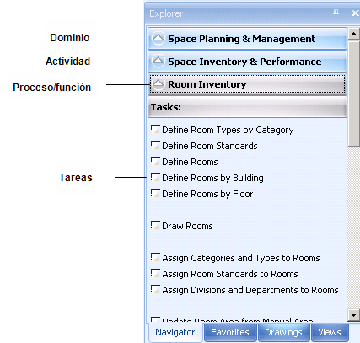
Task: Open the Define Rooms by Building task
Action: (212, 178)
